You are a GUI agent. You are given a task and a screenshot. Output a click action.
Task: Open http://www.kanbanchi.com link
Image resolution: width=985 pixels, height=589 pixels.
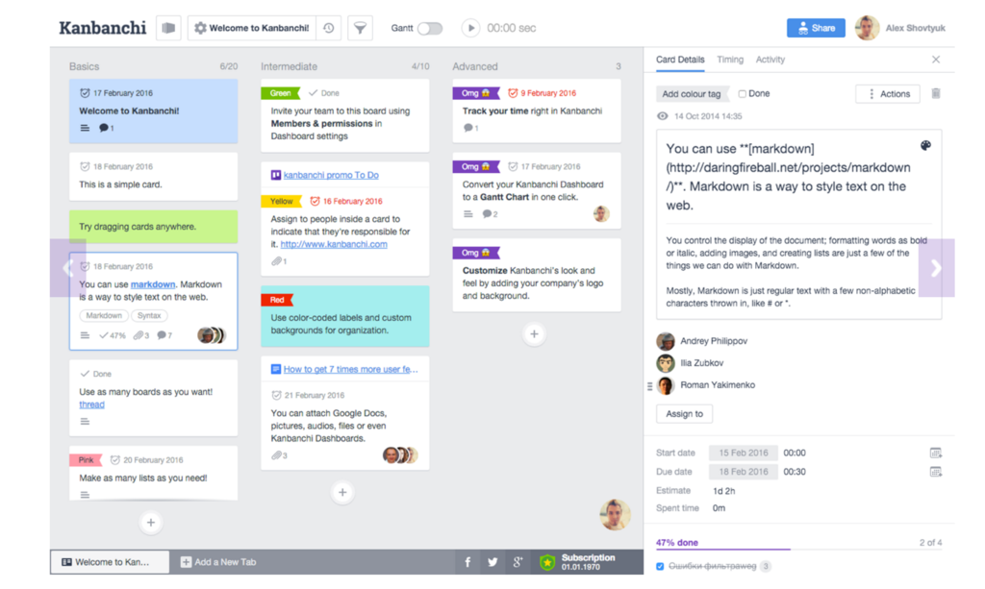(x=334, y=244)
